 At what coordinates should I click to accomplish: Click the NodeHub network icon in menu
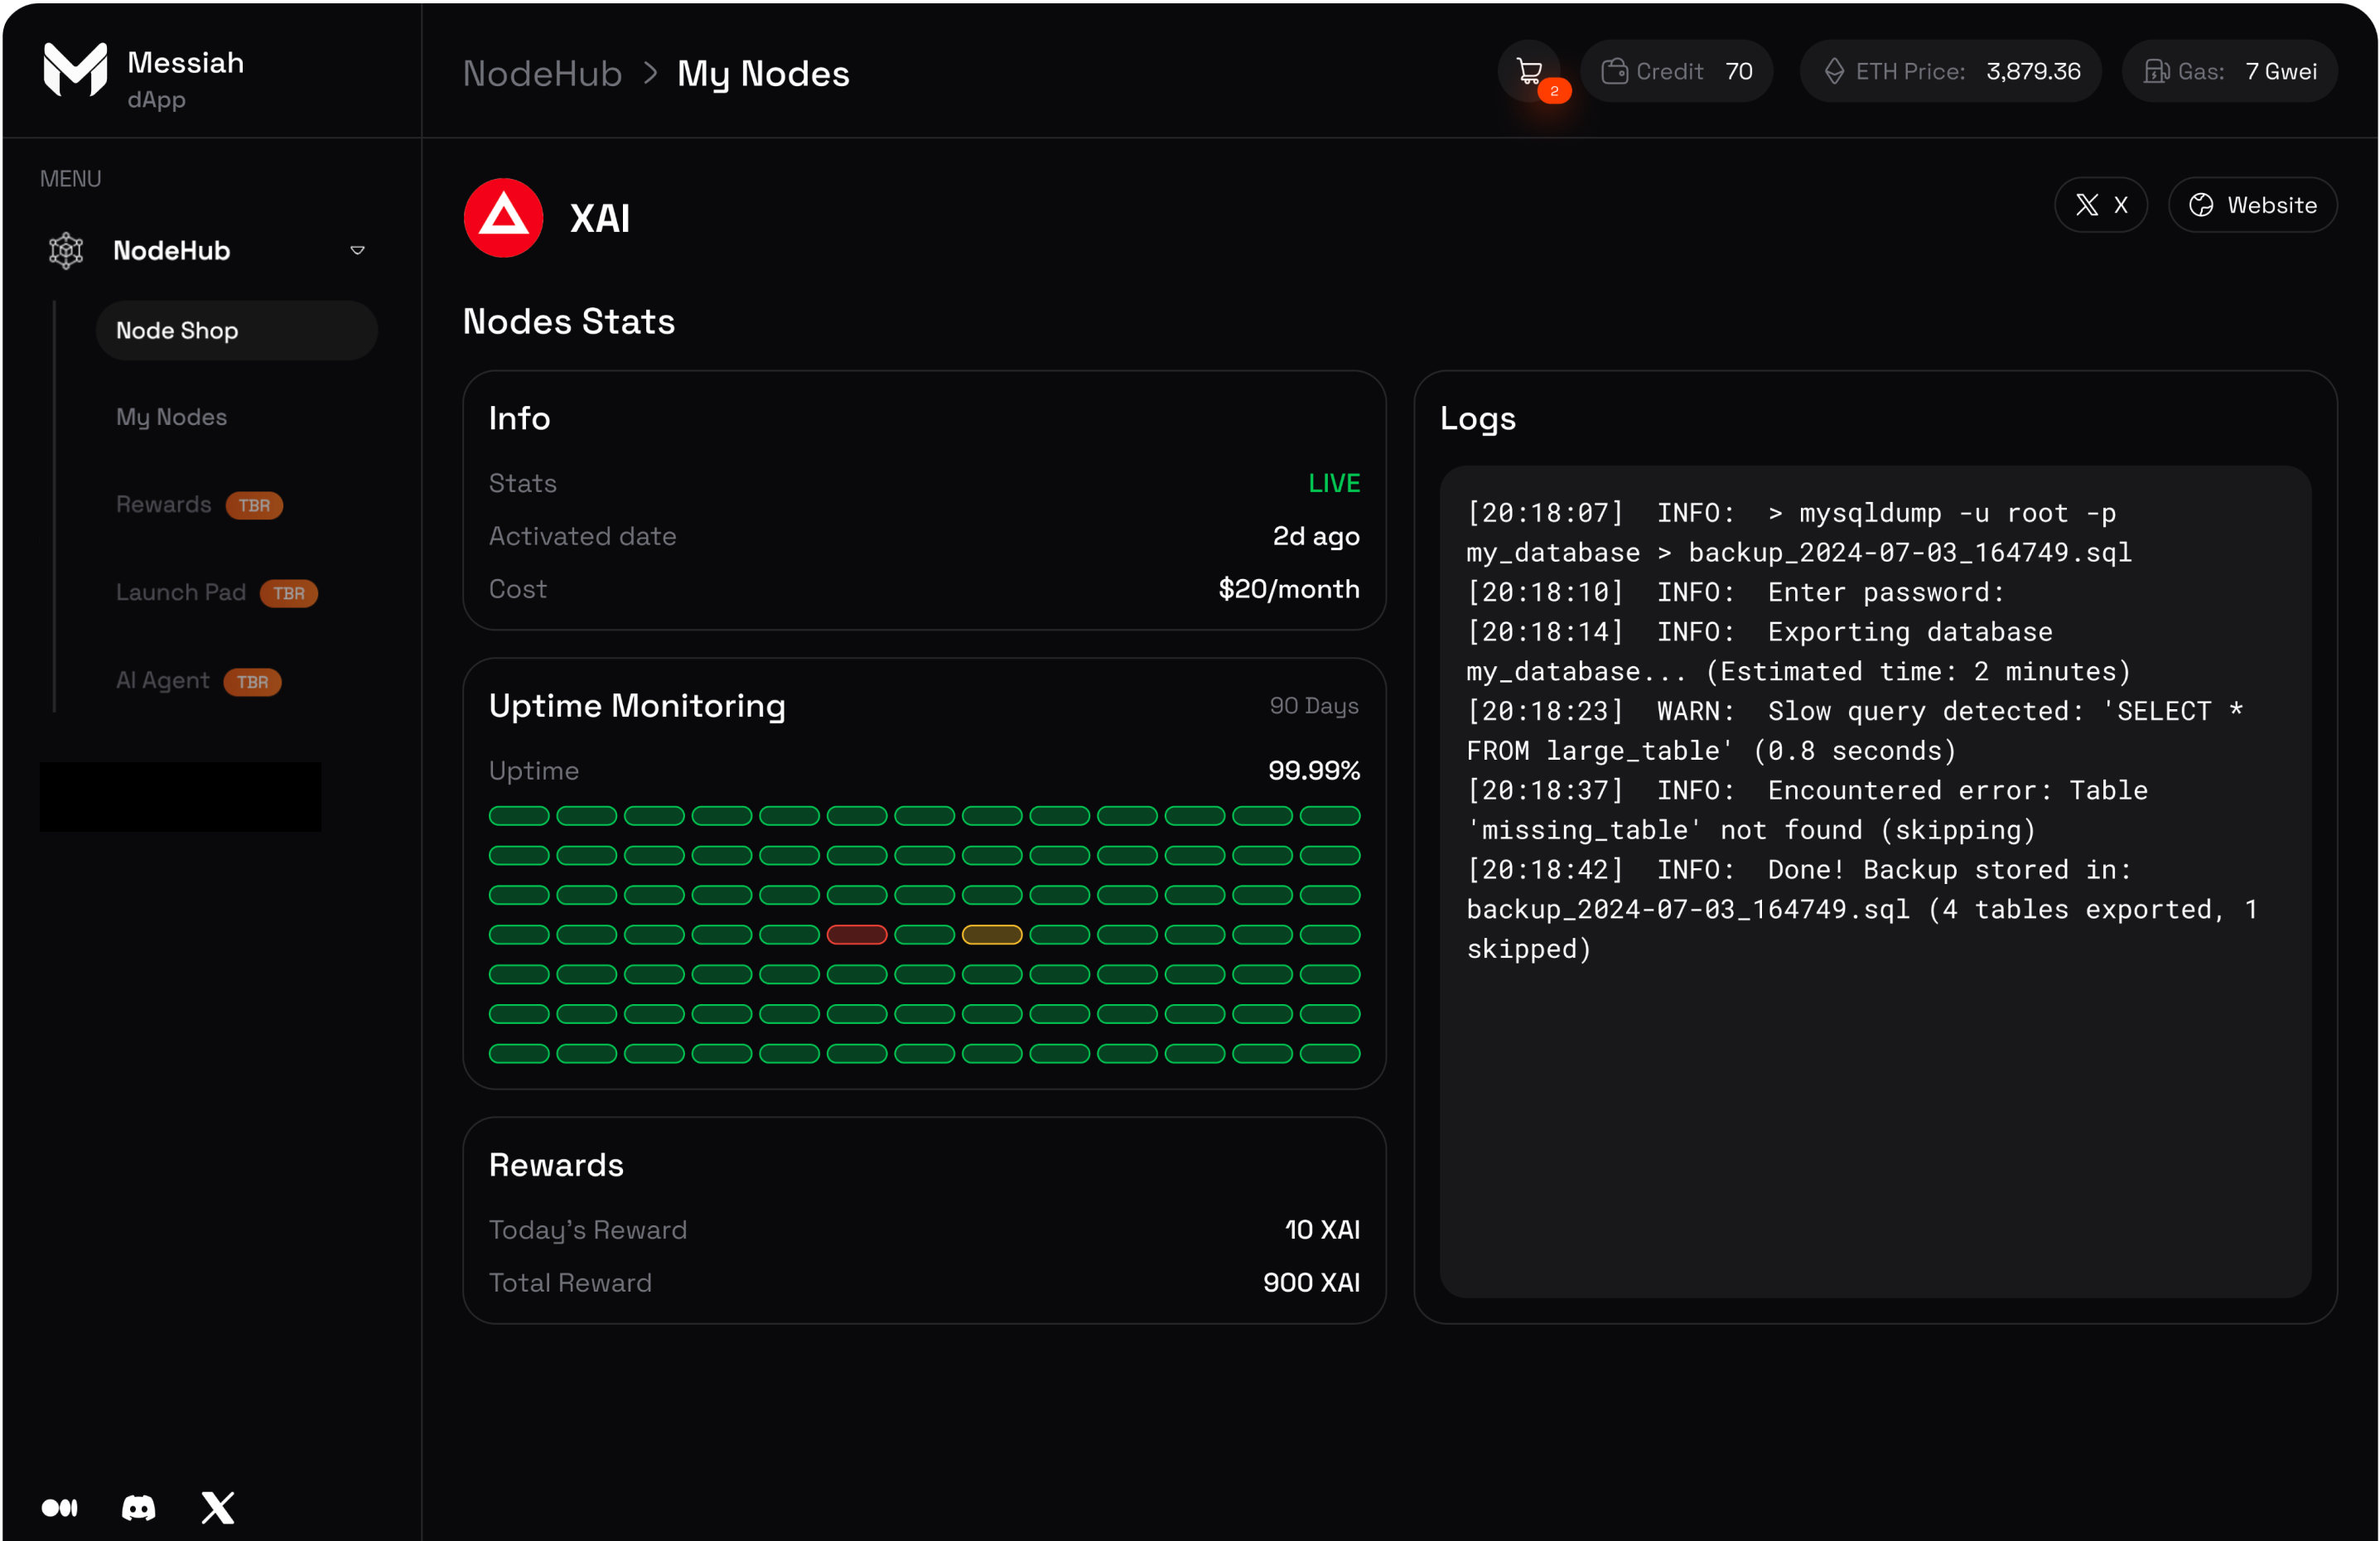click(x=66, y=250)
